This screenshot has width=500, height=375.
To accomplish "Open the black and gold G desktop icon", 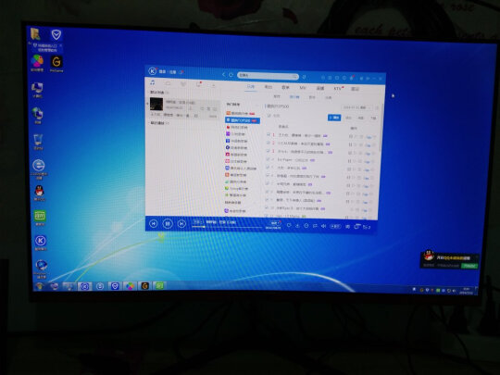I will [x=56, y=64].
